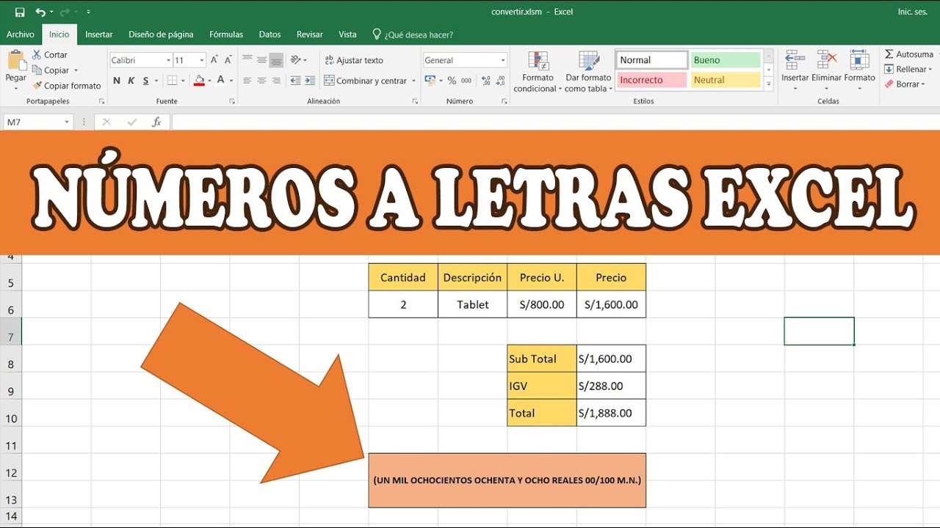940x528 pixels.
Task: Click the Autosuma sigma icon
Action: pos(889,54)
